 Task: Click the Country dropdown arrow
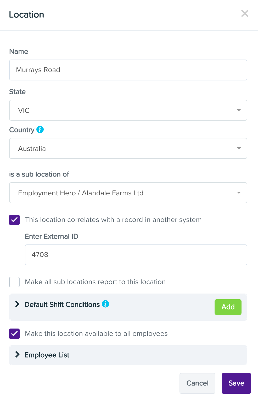click(238, 148)
